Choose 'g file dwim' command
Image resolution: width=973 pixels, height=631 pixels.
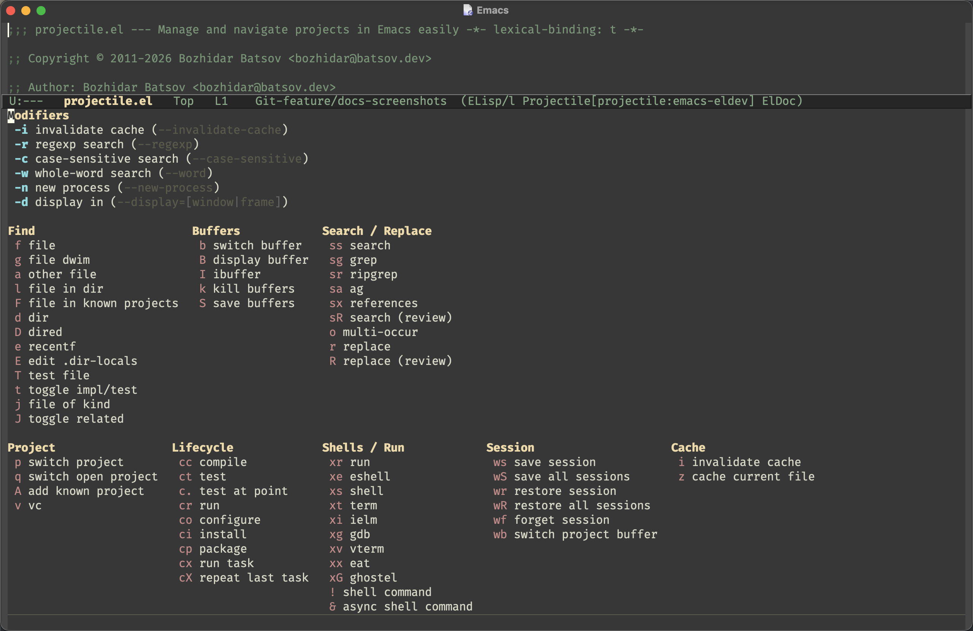pos(52,260)
